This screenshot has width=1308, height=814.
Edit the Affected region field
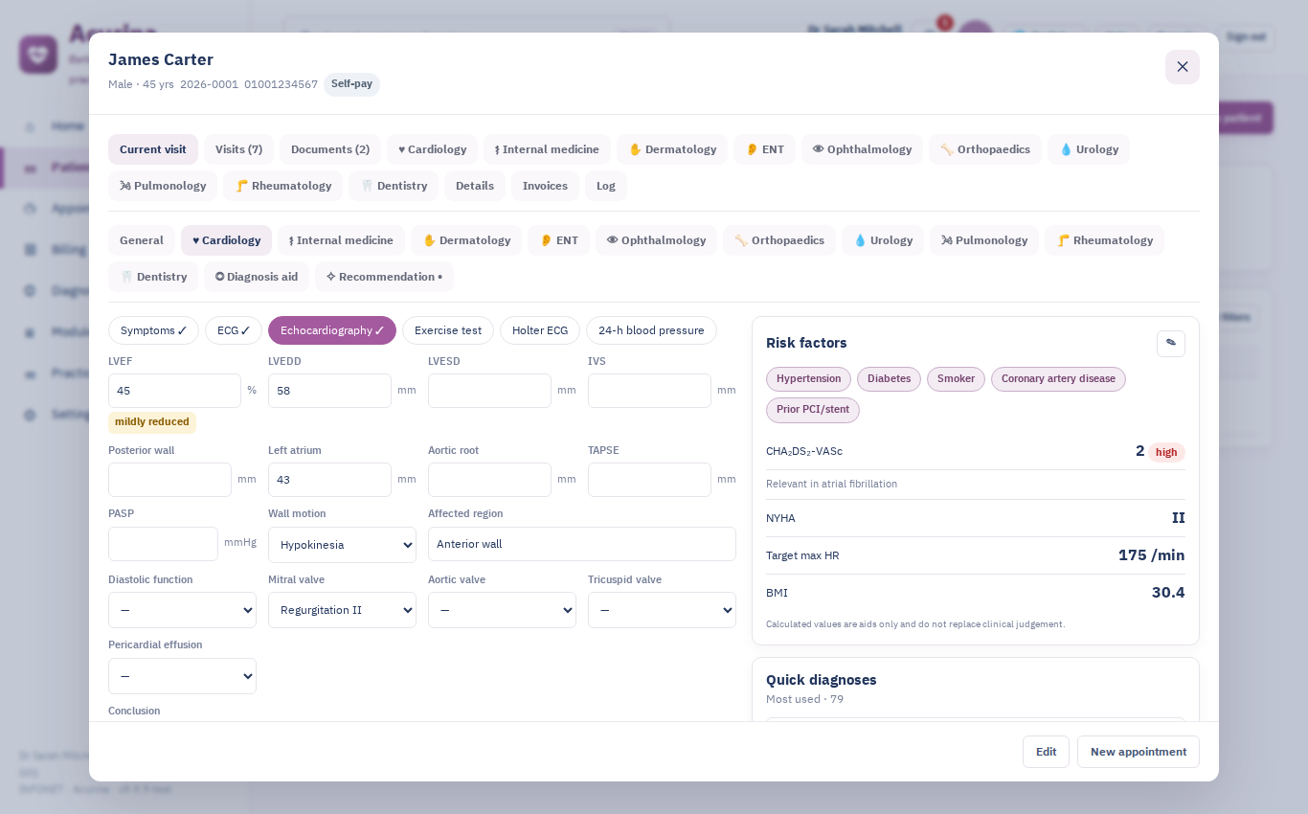pos(582,544)
